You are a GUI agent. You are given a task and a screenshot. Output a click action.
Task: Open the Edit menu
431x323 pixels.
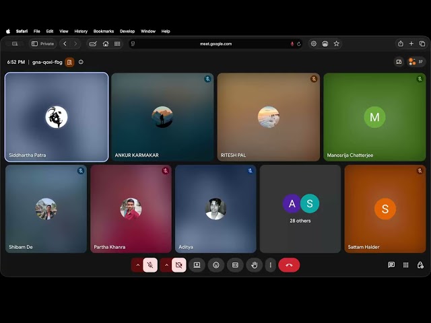50,32
